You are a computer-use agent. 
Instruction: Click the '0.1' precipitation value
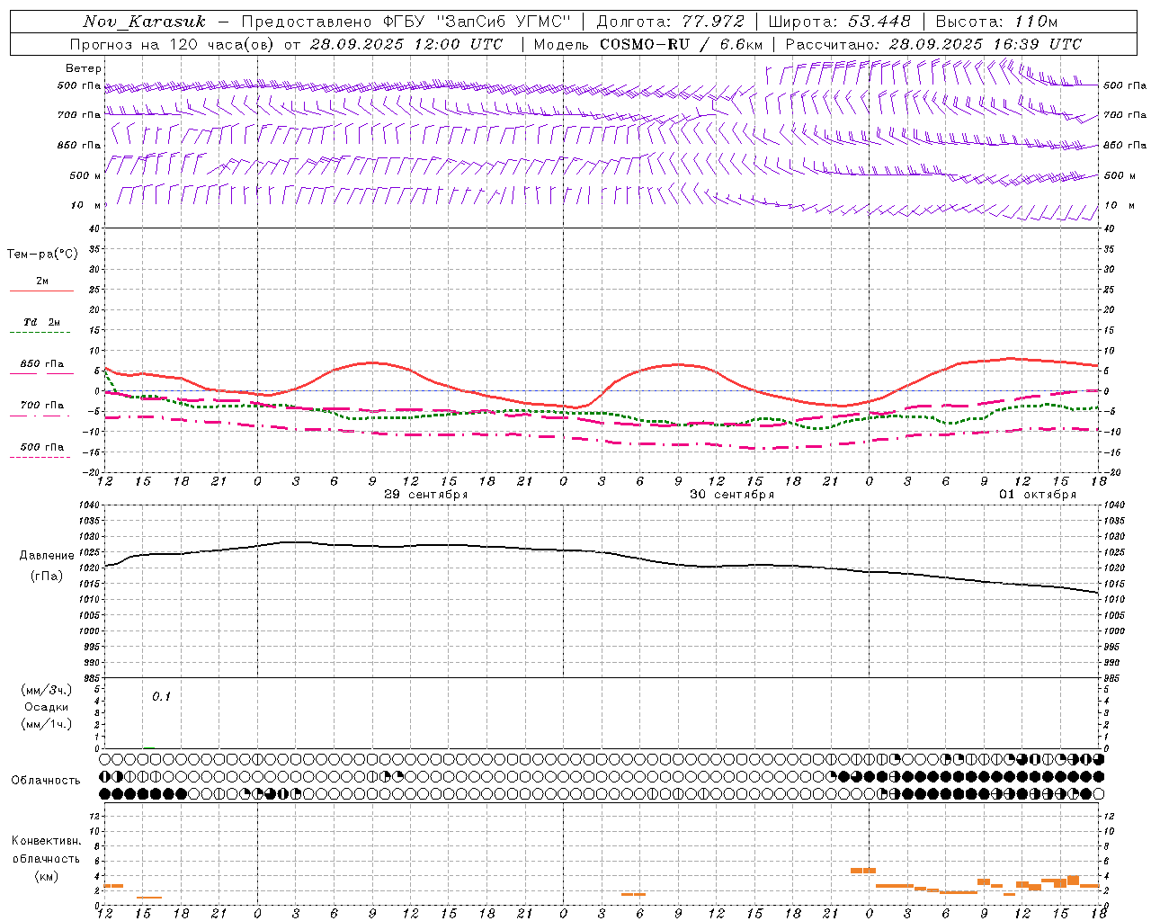(x=161, y=696)
